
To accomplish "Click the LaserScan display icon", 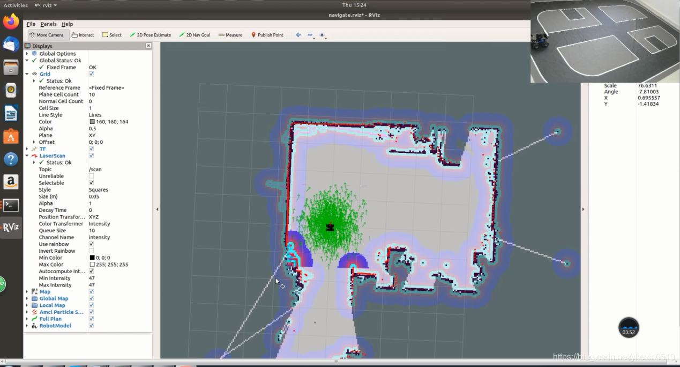I will tap(35, 156).
